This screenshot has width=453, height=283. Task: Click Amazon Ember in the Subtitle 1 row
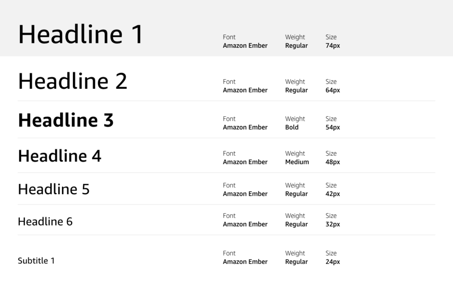[x=245, y=262]
